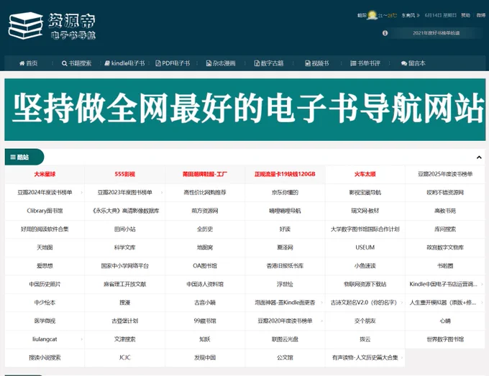Open the red 555影视 link
Viewport: 489px width, 376px height.
coord(124,174)
